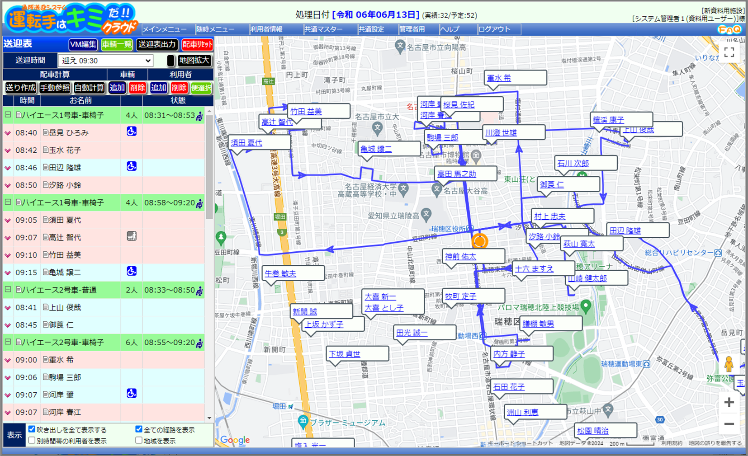Click 牛巻 敏夫 map label link
This screenshot has height=456, width=748.
point(280,273)
